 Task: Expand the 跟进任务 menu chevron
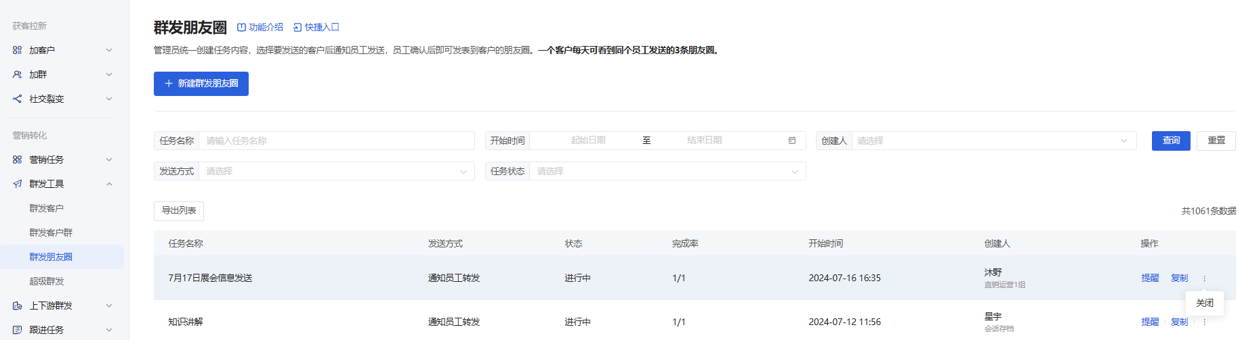[109, 330]
